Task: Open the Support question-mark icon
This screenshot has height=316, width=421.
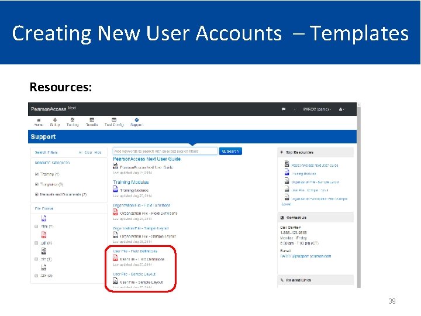Action: (137, 120)
